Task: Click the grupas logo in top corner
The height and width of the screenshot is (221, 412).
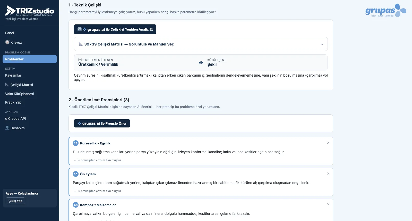Action: click(x=386, y=10)
